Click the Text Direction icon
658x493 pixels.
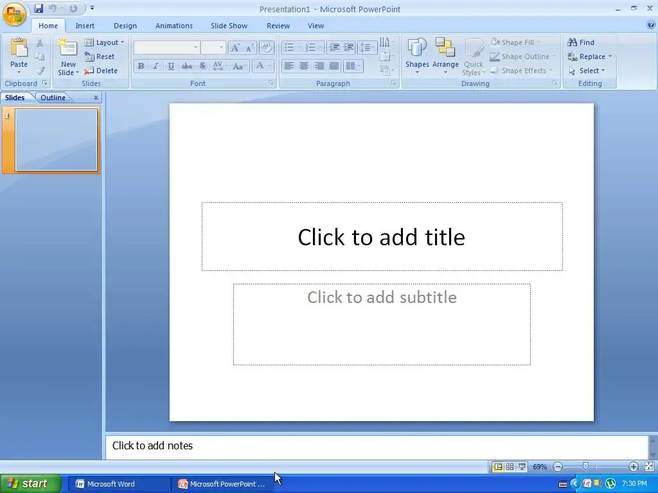(x=386, y=42)
